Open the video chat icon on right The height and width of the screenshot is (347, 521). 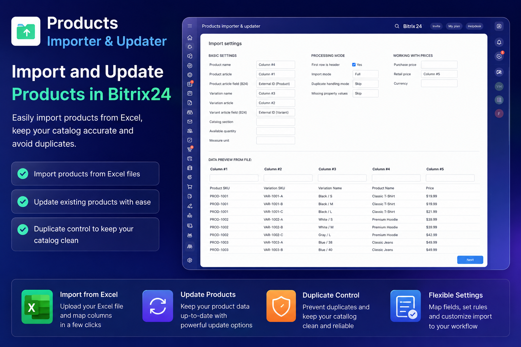pos(499,72)
